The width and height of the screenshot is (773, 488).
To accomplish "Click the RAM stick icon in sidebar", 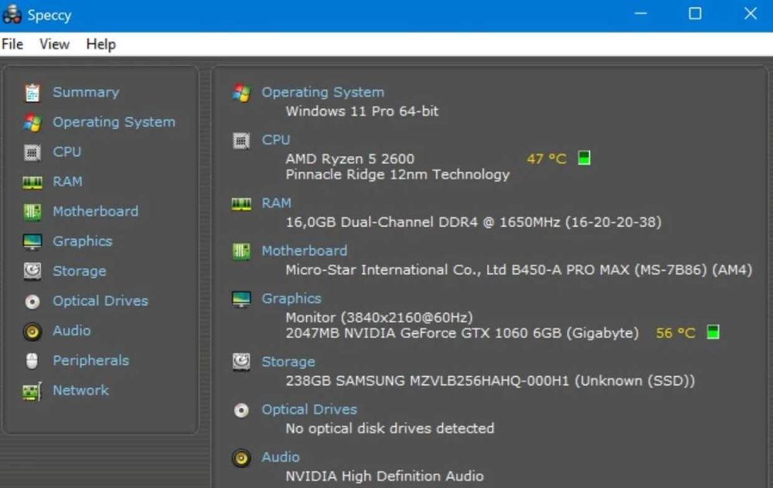I will pos(32,182).
